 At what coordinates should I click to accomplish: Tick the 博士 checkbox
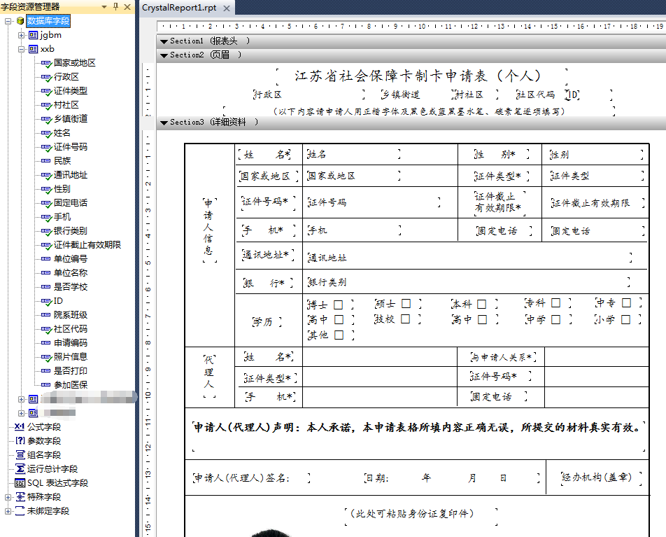click(x=338, y=305)
